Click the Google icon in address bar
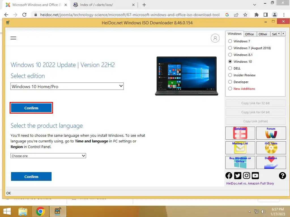Viewport: 290px width, 217px height. (x=227, y=15)
